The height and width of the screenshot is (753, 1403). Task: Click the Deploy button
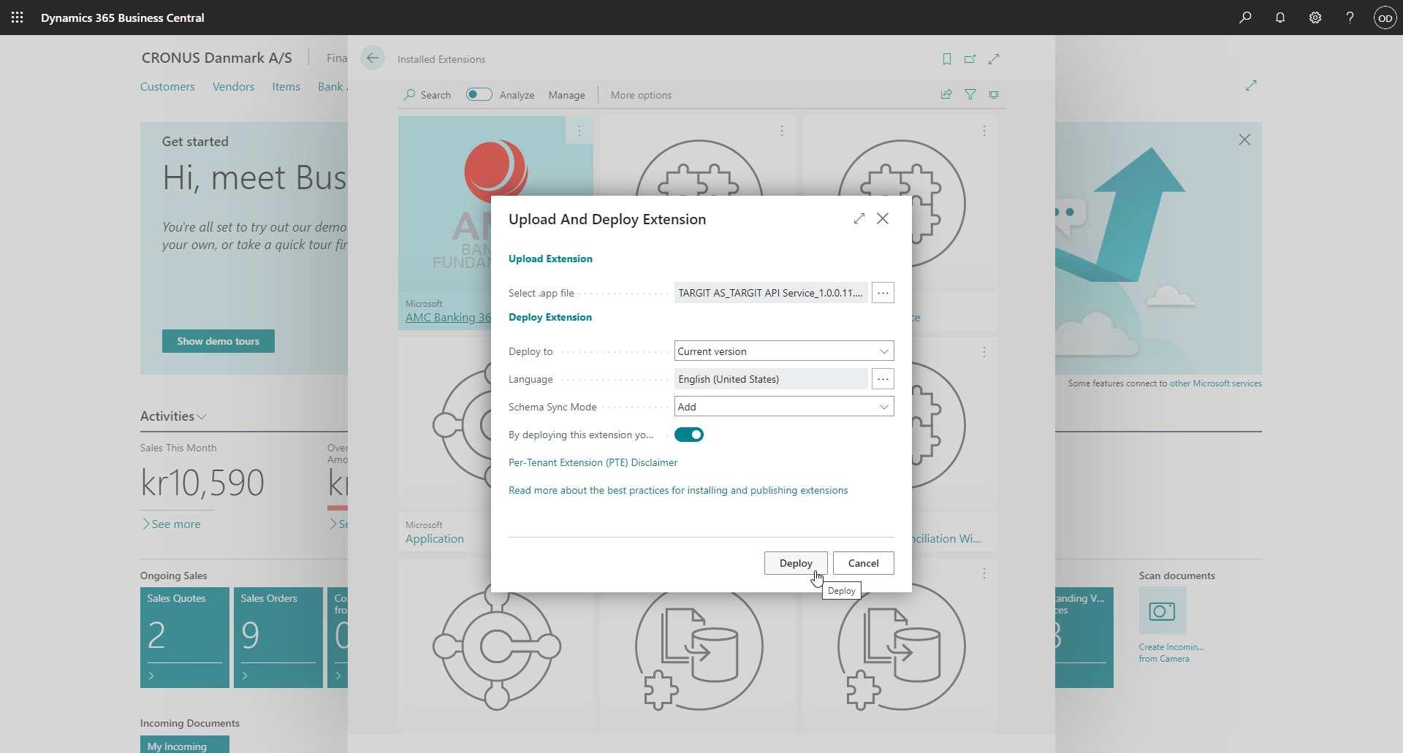click(x=796, y=563)
